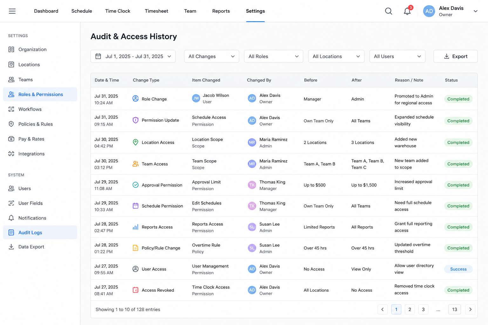Open Audit Logs in sidebar
Viewport: 488px width, 325px height.
point(40,232)
